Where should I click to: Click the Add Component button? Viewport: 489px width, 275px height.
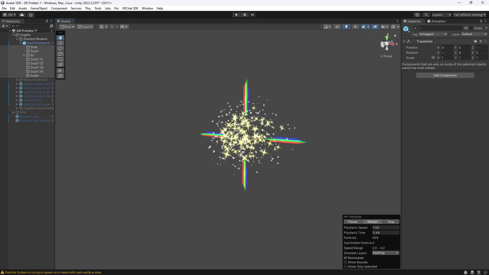tap(445, 75)
